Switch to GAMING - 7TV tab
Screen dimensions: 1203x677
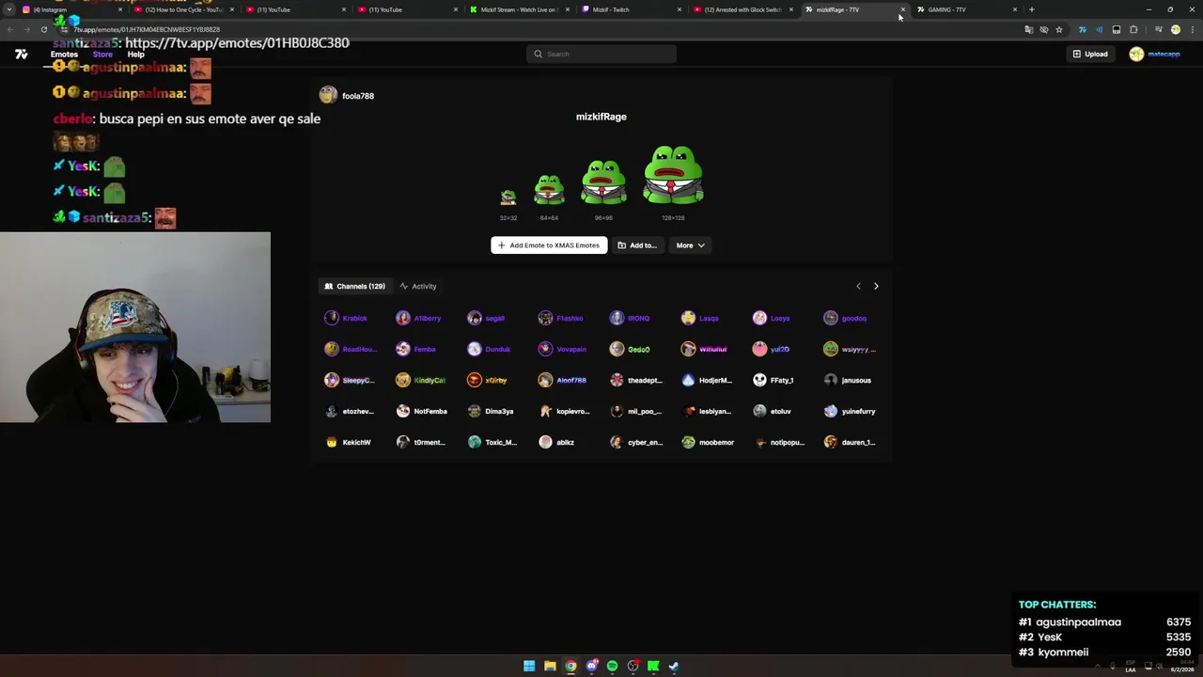964,9
